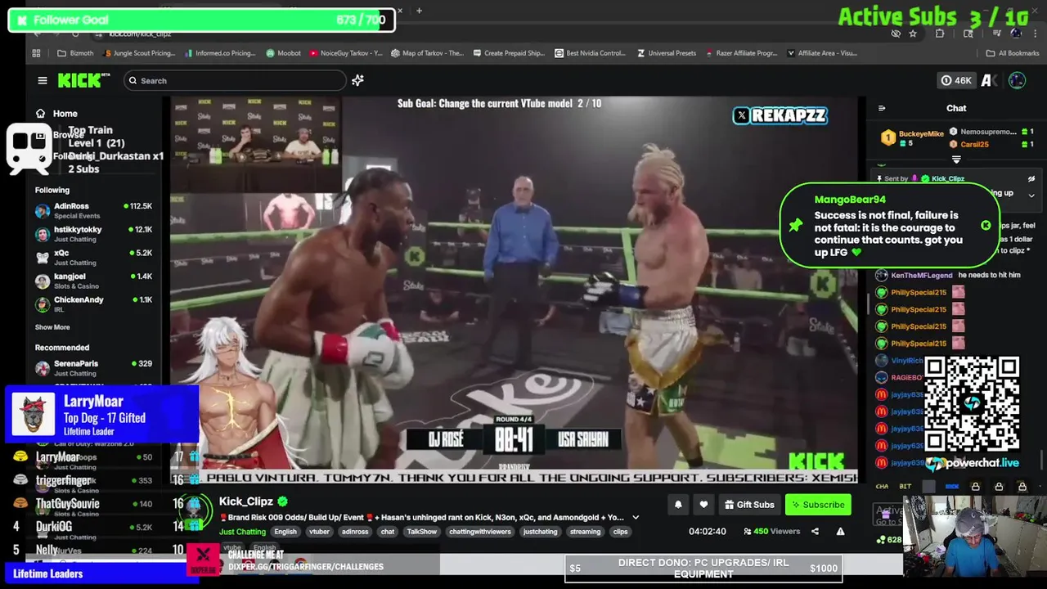Image resolution: width=1047 pixels, height=589 pixels.
Task: Go to the Kick logo homepage
Action: (83, 80)
